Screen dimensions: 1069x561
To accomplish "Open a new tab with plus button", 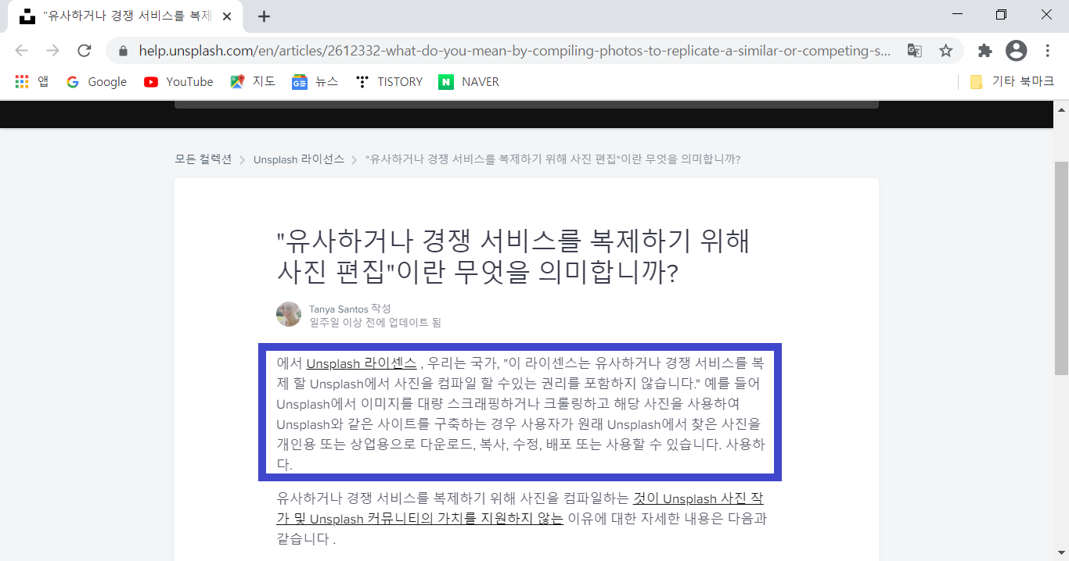I will [265, 16].
